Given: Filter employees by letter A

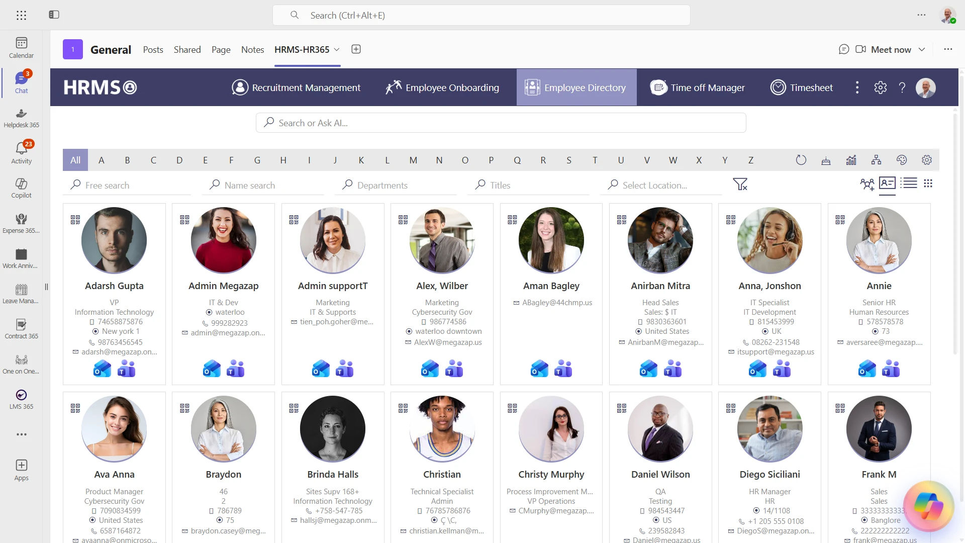Looking at the screenshot, I should click(x=102, y=160).
